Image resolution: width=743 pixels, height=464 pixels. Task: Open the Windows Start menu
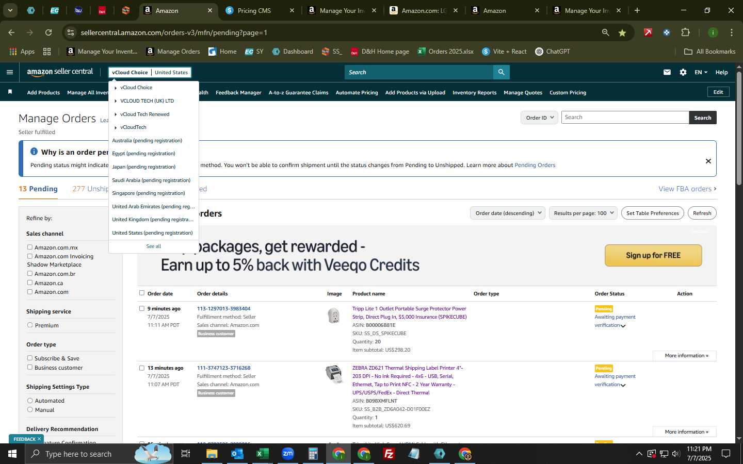click(12, 454)
